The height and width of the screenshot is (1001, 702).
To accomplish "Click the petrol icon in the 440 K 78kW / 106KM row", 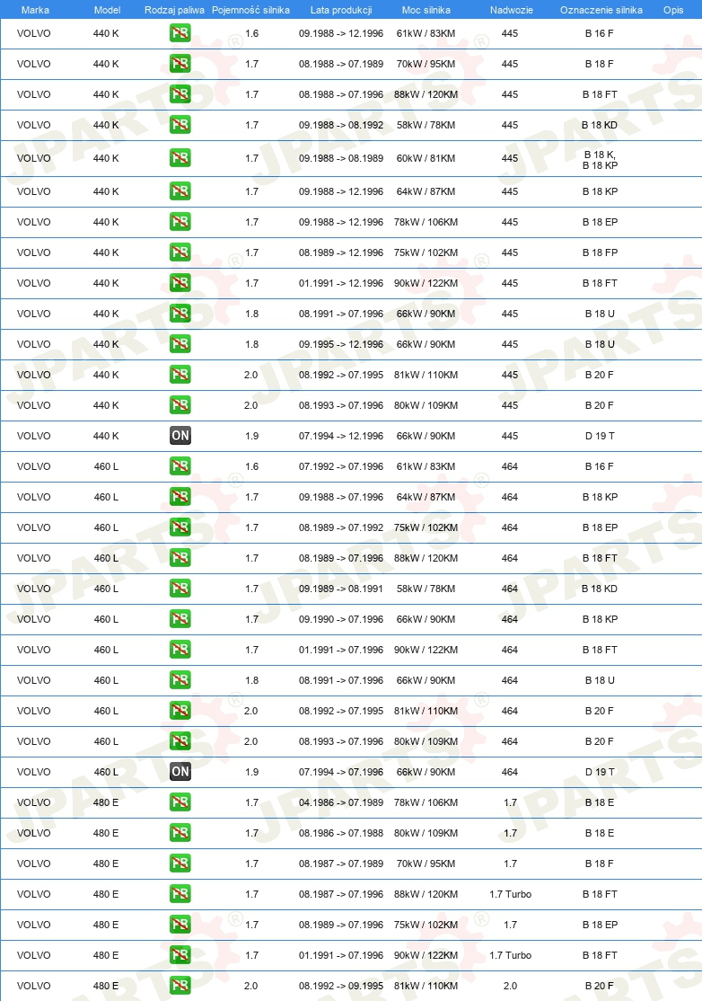I will pos(180,222).
